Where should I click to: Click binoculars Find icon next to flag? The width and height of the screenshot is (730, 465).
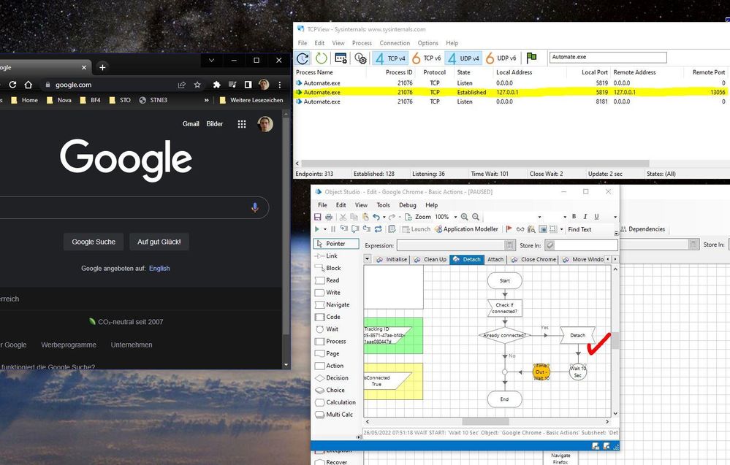[531, 228]
